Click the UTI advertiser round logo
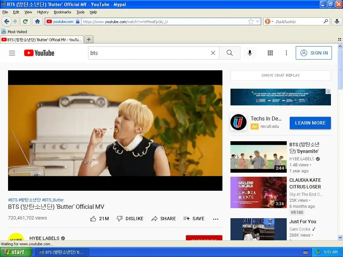Screen dimensions: 343x257 [x=238, y=122]
